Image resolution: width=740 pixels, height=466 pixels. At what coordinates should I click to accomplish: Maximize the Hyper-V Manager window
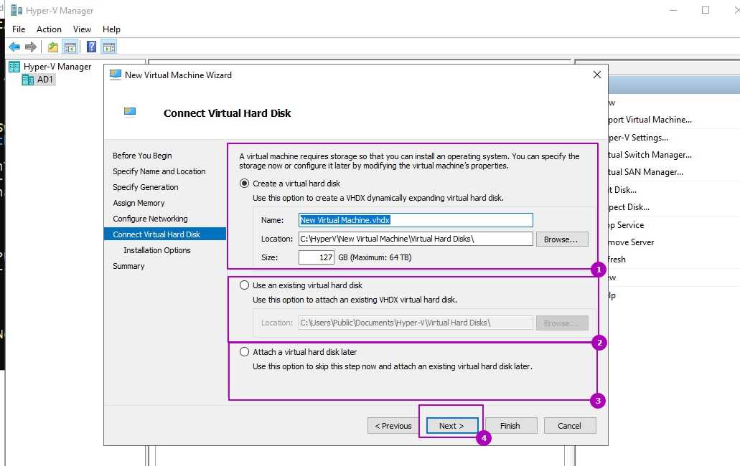[706, 10]
